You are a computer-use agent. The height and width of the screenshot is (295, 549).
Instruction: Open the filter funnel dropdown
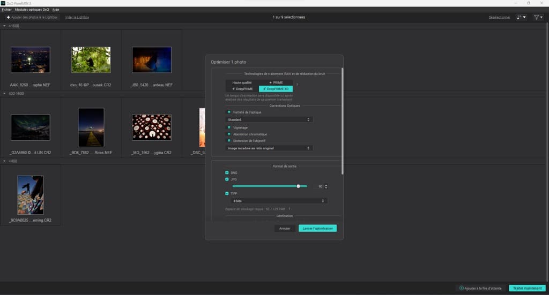tap(538, 17)
